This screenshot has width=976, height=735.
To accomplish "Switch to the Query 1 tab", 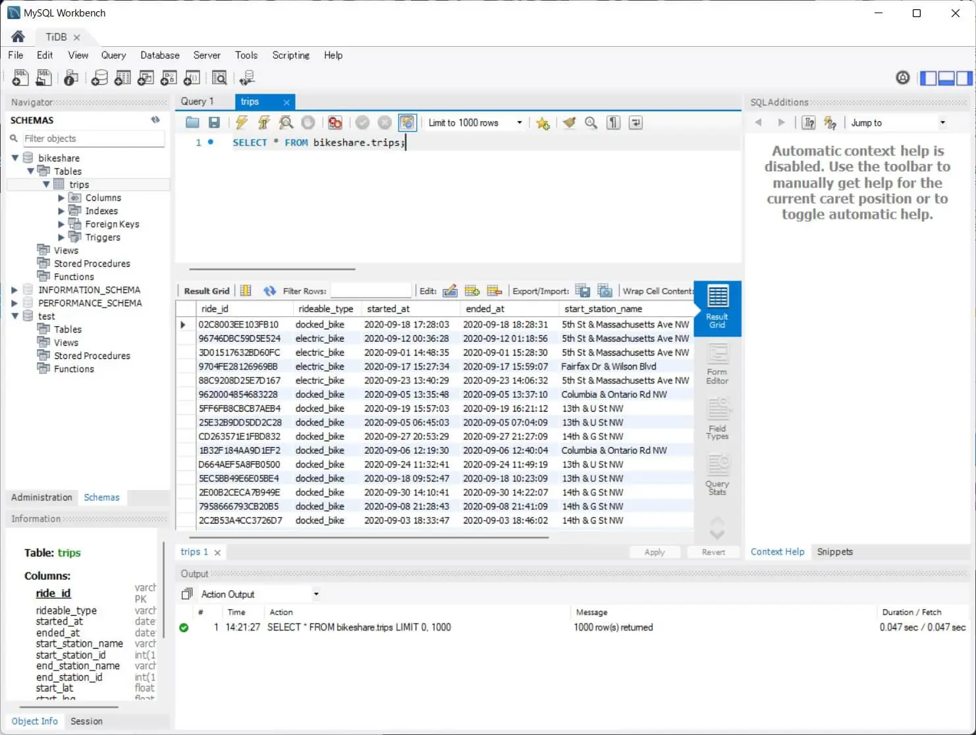I will coord(198,101).
